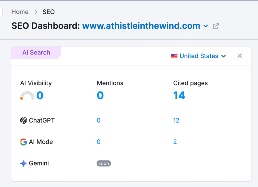Check ChatGPT mentions count of 0
258x187 pixels.
[99, 120]
